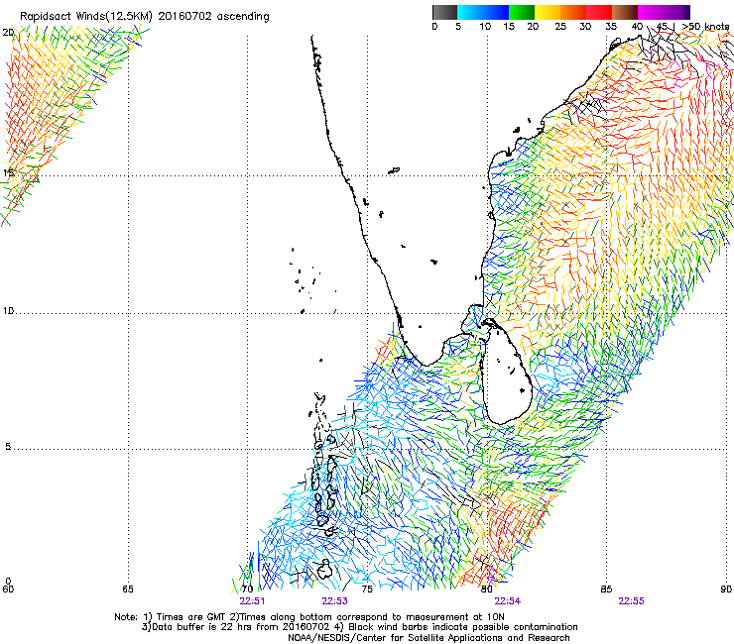
Task: Click the longitude '80' label on the bottom axis
Action: click(x=487, y=589)
